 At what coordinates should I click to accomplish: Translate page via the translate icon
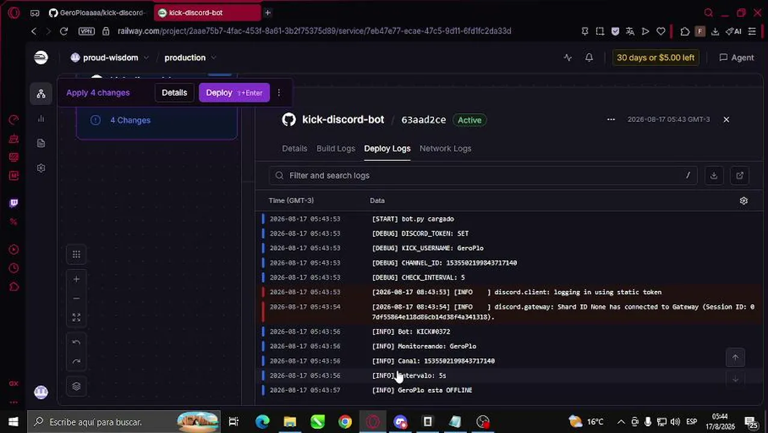pyautogui.click(x=630, y=31)
